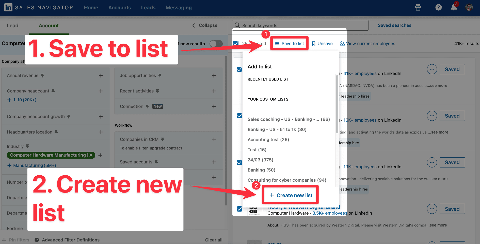The image size is (480, 244).
Task: Open more options for the 19K+ employees account
Action: tap(432, 162)
